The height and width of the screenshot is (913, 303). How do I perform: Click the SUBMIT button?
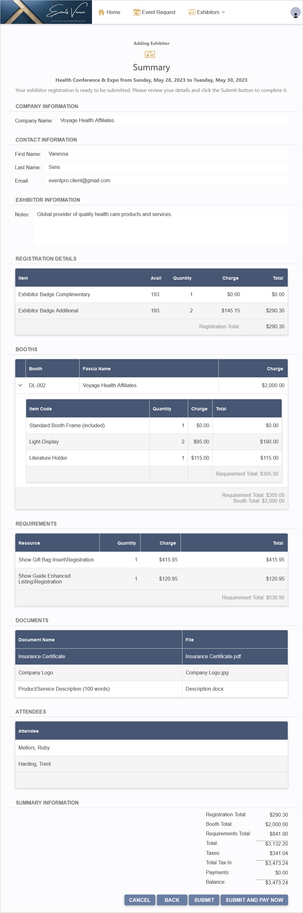pyautogui.click(x=204, y=900)
